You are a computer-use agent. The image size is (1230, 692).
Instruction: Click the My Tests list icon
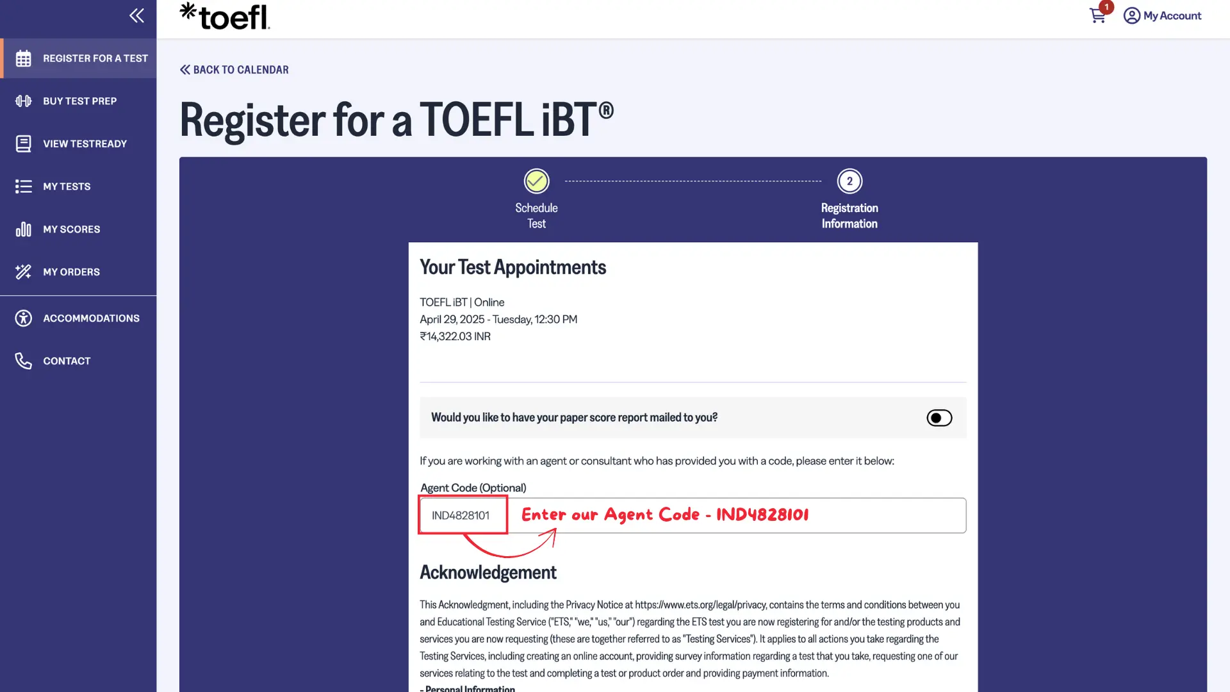coord(24,186)
